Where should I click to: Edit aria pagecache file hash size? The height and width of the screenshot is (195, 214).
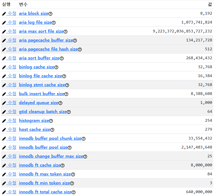(9, 49)
